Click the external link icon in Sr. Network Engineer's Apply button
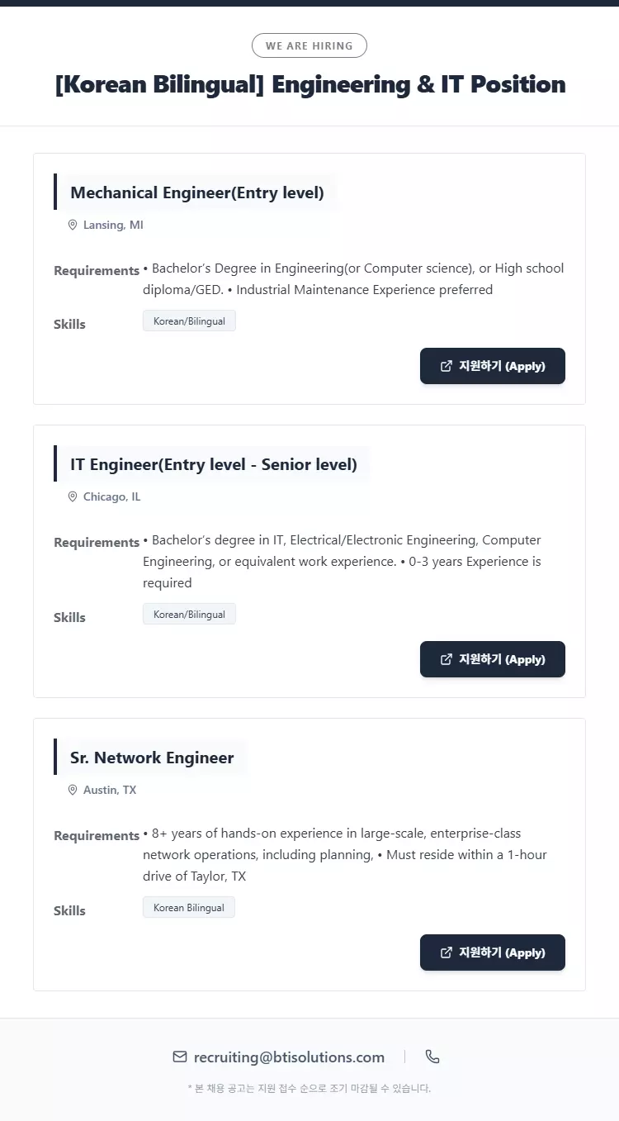619x1121 pixels. pyautogui.click(x=447, y=952)
